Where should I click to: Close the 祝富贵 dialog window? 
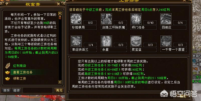point(58,4)
